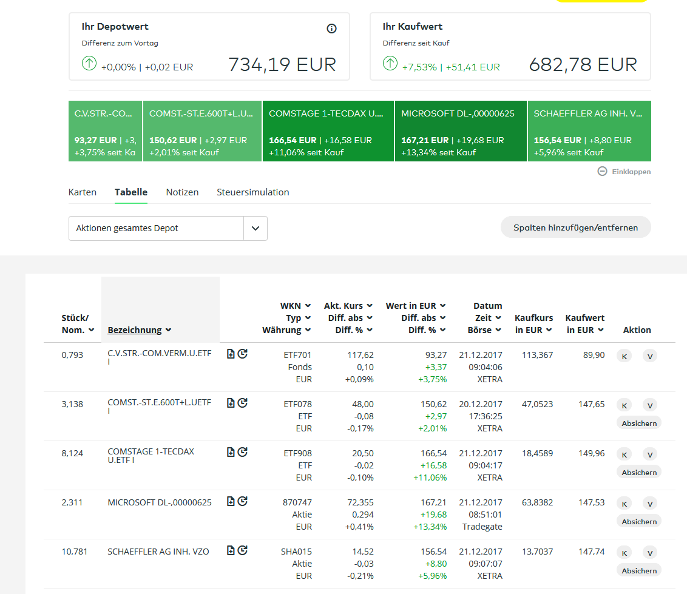This screenshot has width=687, height=594.
Task: Select the MICROSOFT DL-,00000625 green tile
Action: coord(461,131)
